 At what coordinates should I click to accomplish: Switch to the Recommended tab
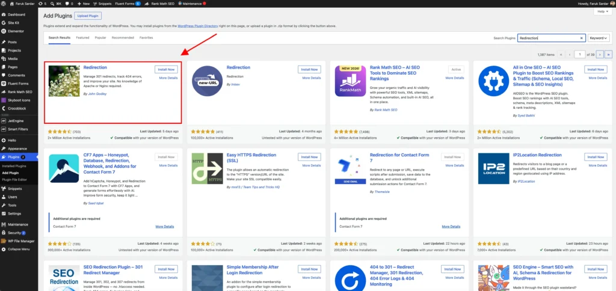pyautogui.click(x=123, y=38)
